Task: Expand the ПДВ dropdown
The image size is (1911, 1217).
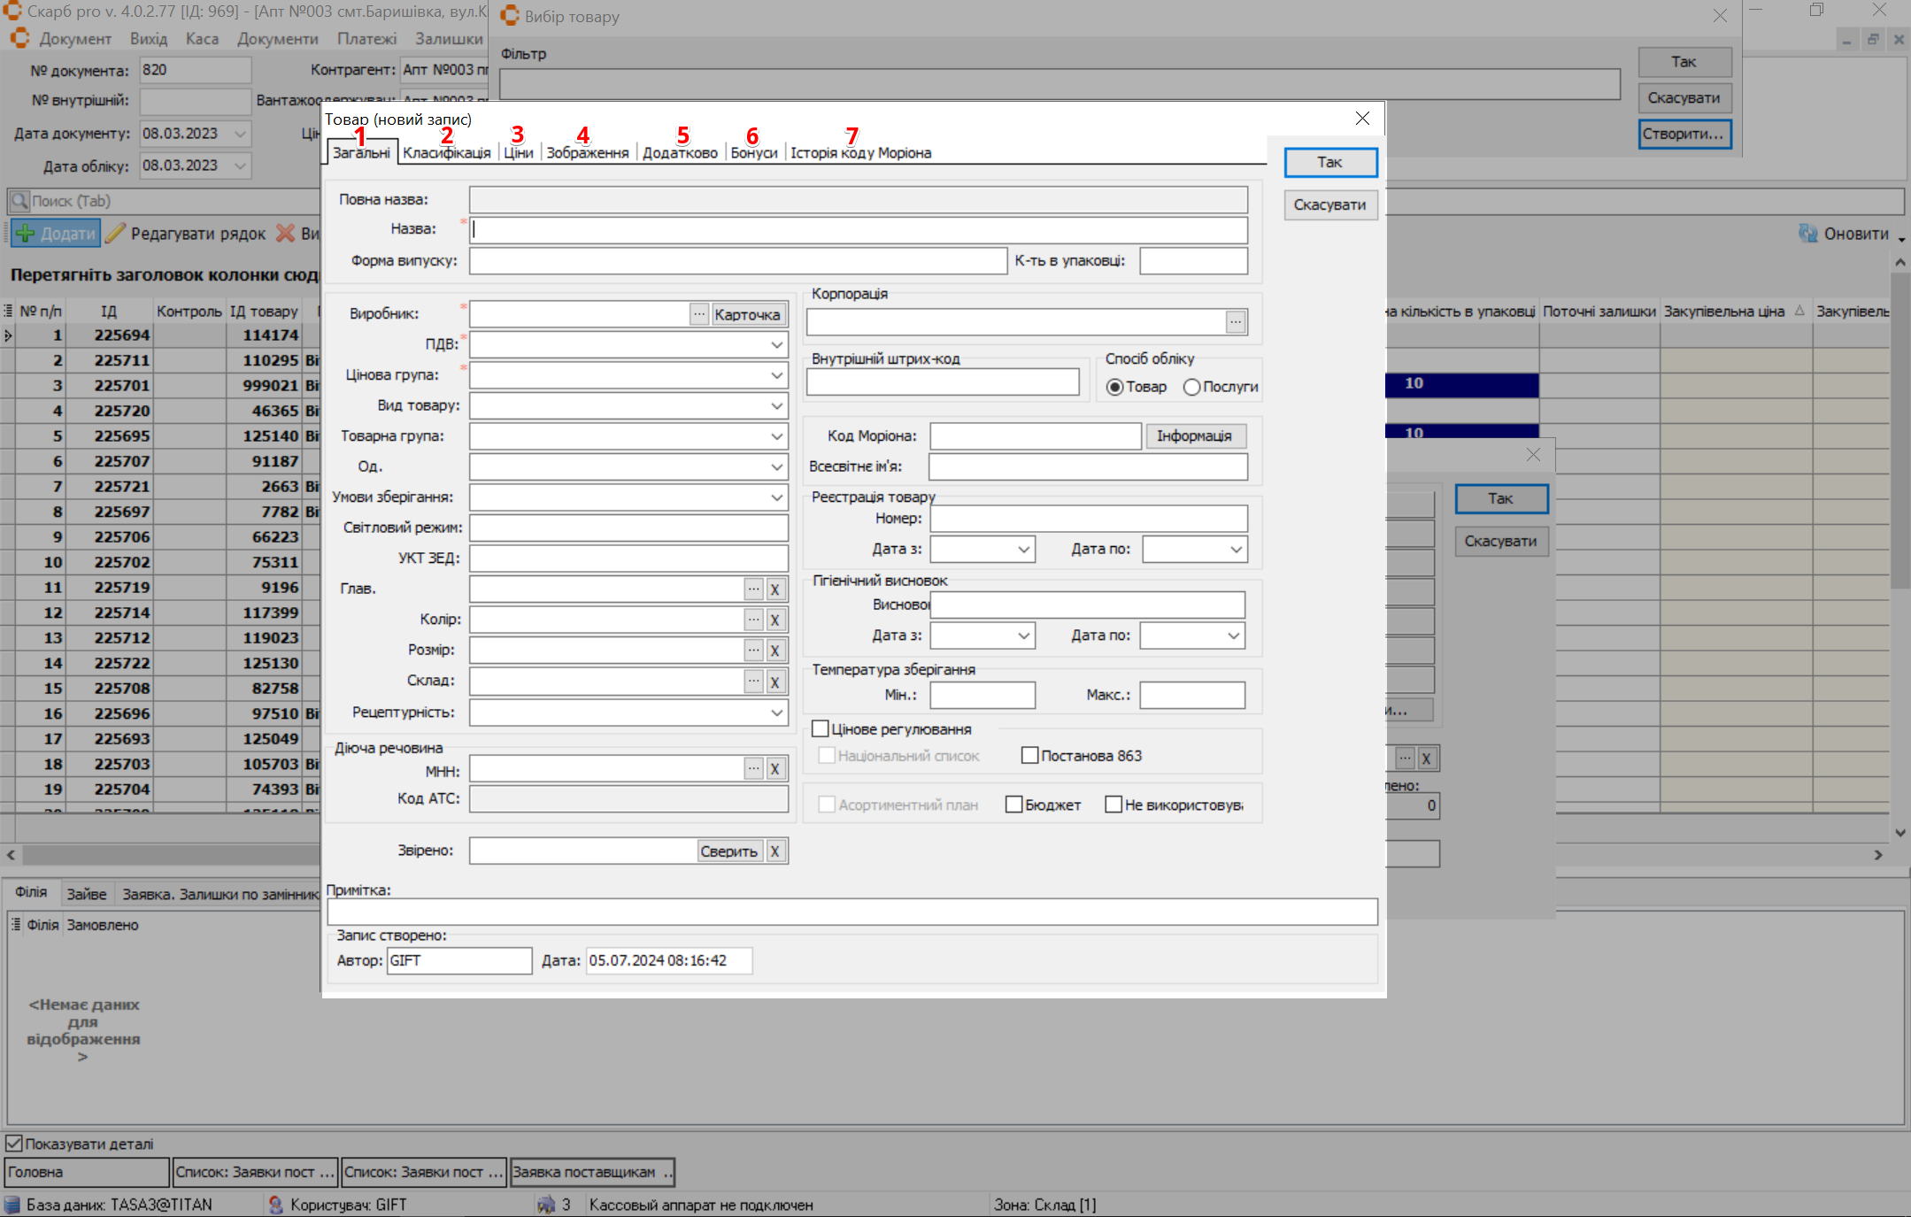Action: point(776,344)
